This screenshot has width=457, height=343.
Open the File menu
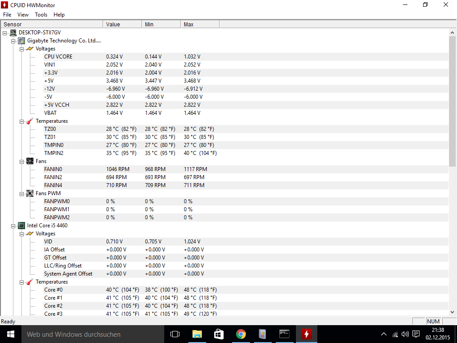[7, 15]
